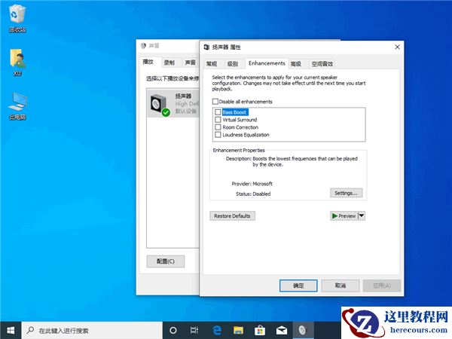Image resolution: width=452 pixels, height=339 pixels.
Task: Click the Sound speaker icon on taskbar
Action: pos(303,331)
